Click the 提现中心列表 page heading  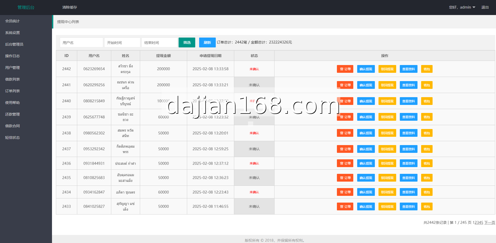point(68,22)
